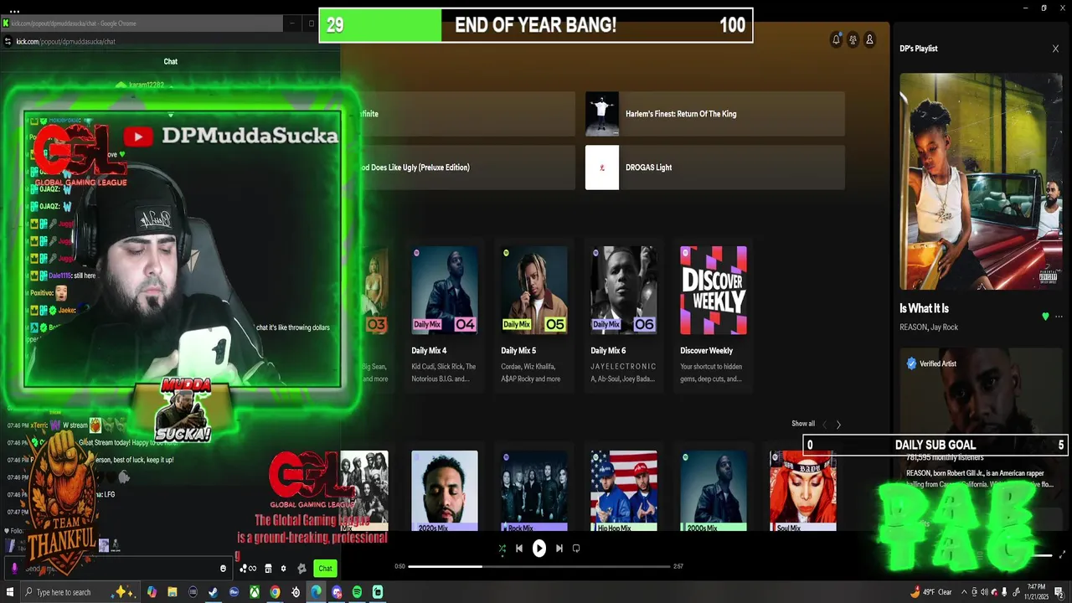Open the Harlem's Finest: Return Of The King card
The width and height of the screenshot is (1072, 603).
pyautogui.click(x=715, y=114)
